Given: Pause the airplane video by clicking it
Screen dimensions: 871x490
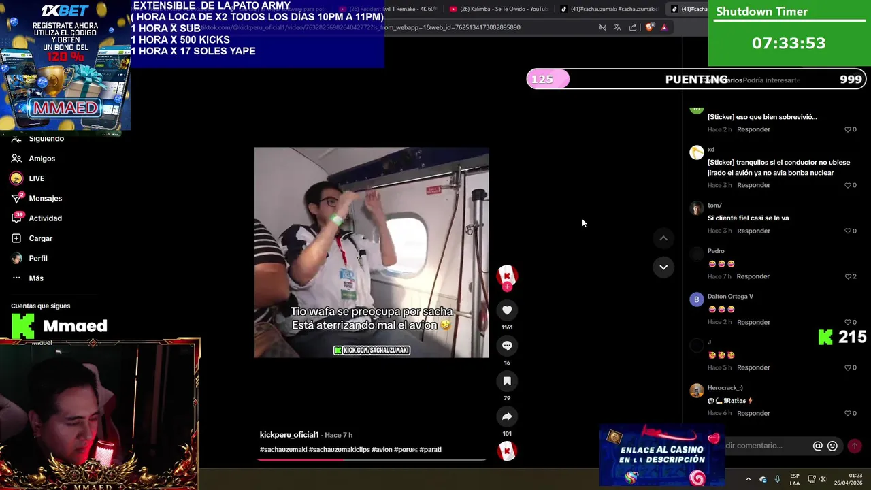Looking at the screenshot, I should [372, 252].
